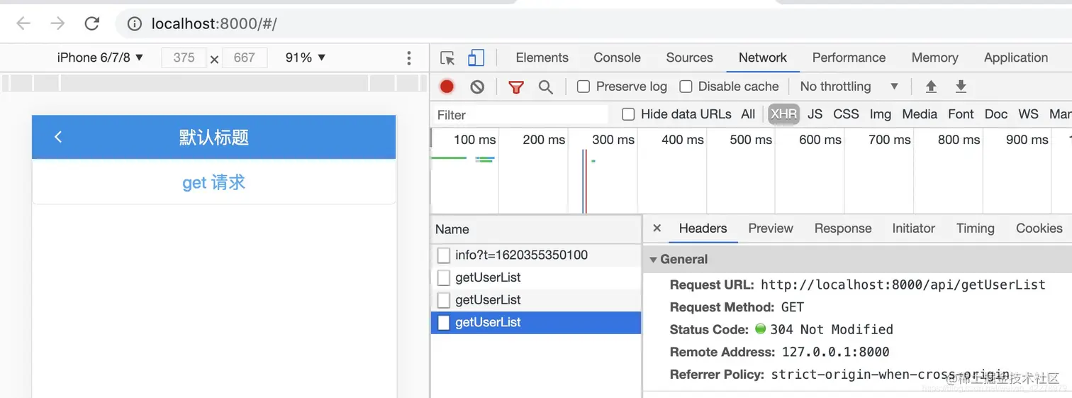1072x398 pixels.
Task: Select the Network tab
Action: click(763, 58)
